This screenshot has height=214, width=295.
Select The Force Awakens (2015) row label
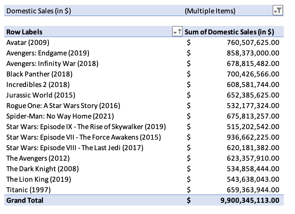point(84,137)
